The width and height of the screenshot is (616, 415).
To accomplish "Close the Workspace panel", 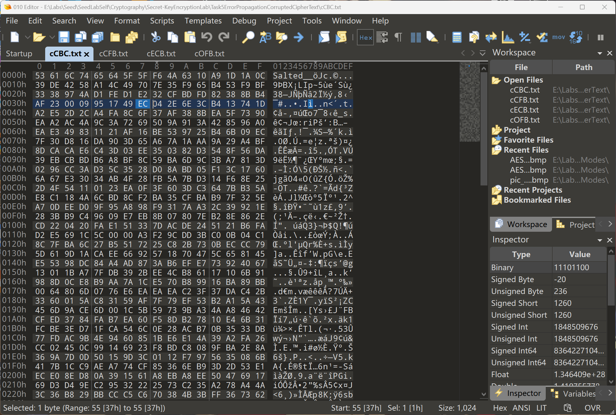I will coord(609,53).
